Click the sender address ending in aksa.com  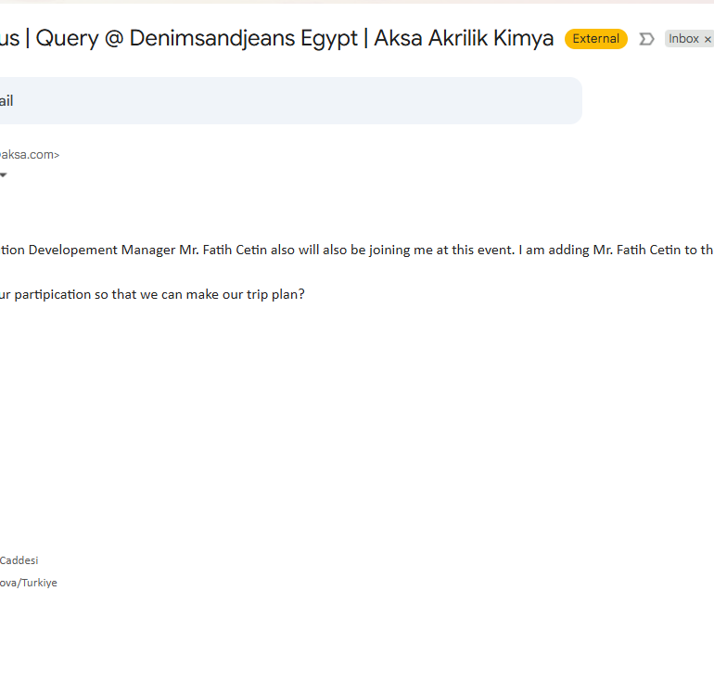coord(28,155)
